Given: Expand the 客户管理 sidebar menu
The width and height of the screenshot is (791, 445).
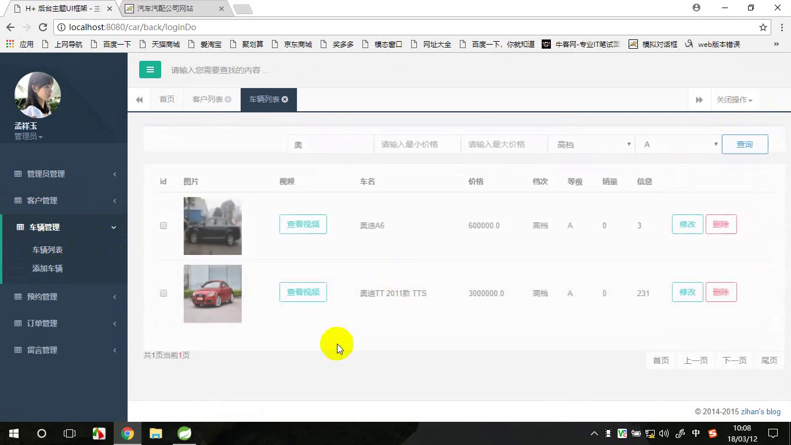Looking at the screenshot, I should click(x=64, y=200).
